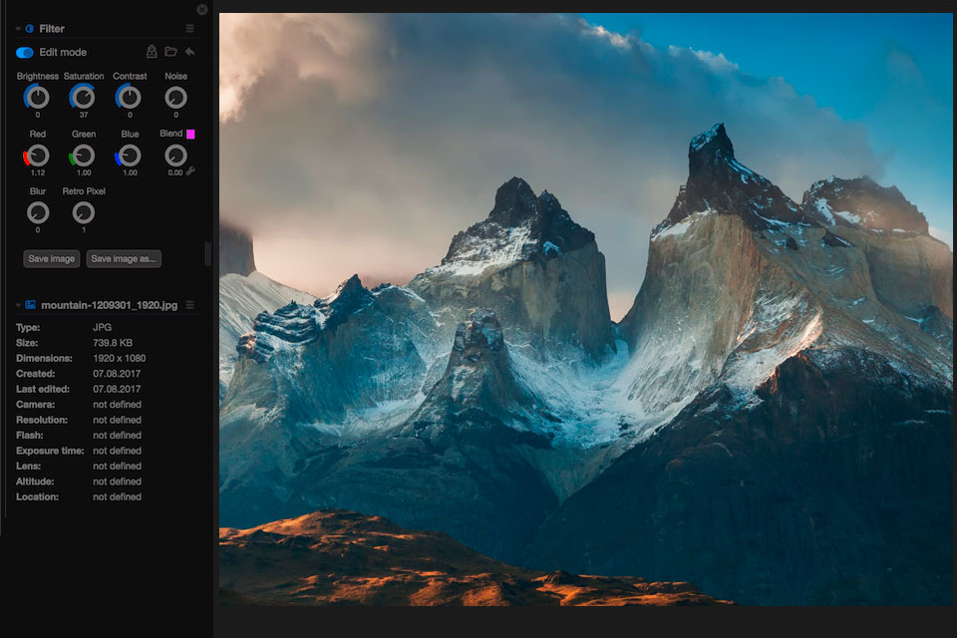Click the side panel scrollbar handle
957x638 pixels.
[x=208, y=254]
